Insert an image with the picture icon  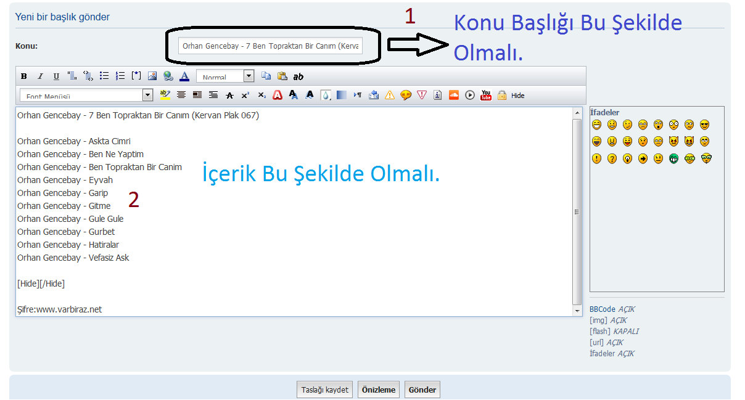(x=152, y=76)
